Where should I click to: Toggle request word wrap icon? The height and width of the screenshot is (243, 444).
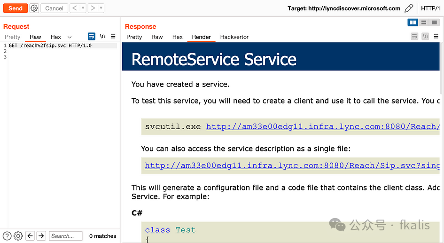92,36
